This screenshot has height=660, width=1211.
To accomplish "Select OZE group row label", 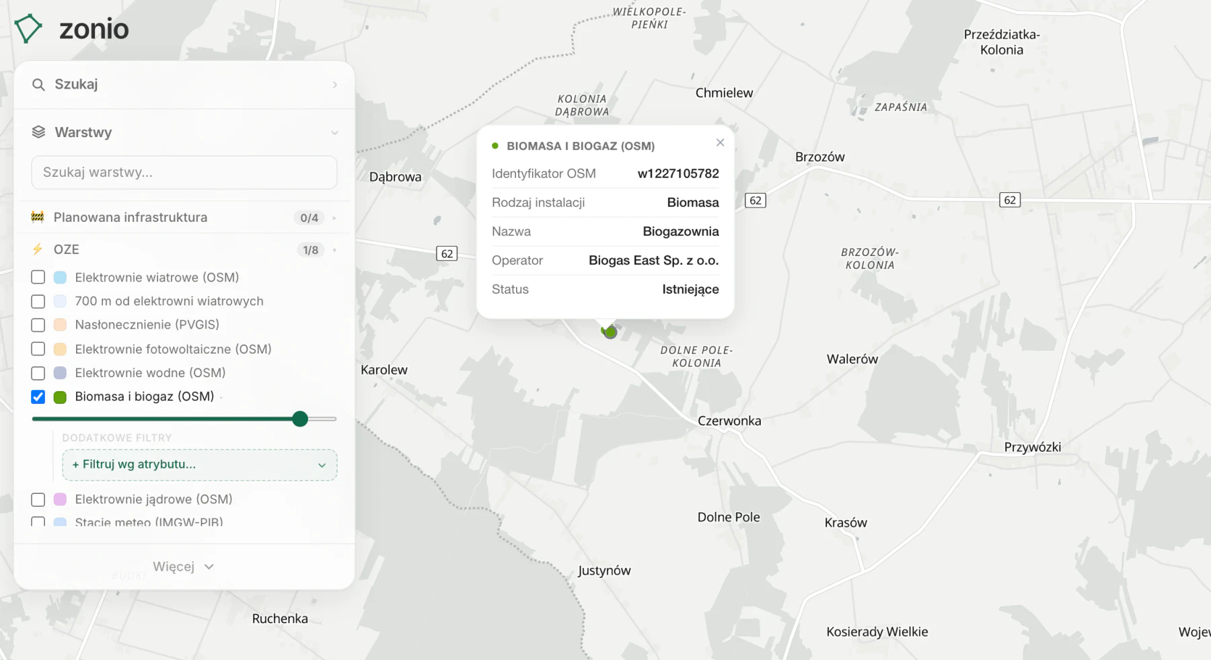I will [66, 249].
